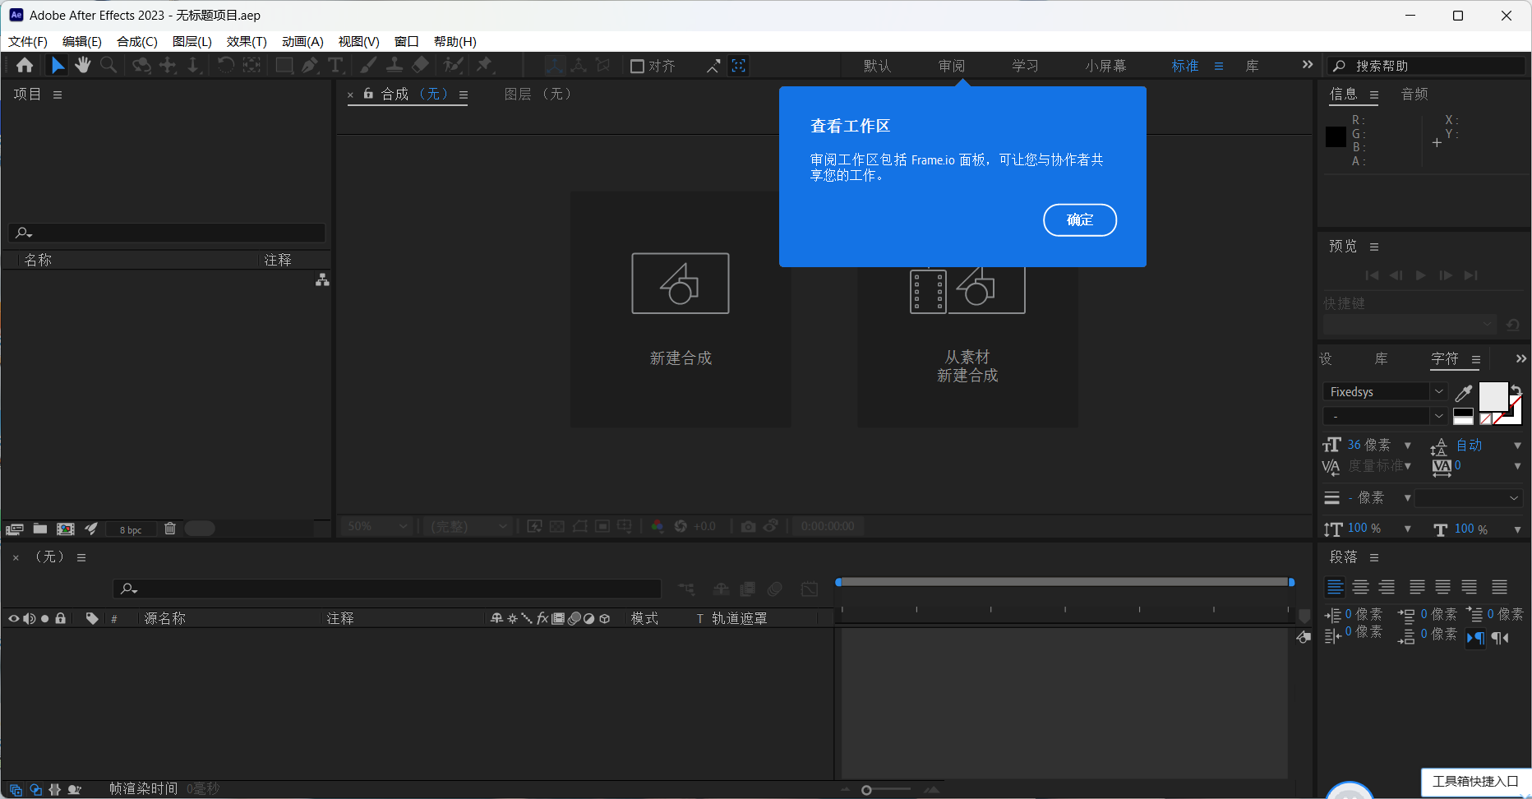Screen dimensions: 1532x799
Task: Click the 8 bpc color depth button
Action: (131, 529)
